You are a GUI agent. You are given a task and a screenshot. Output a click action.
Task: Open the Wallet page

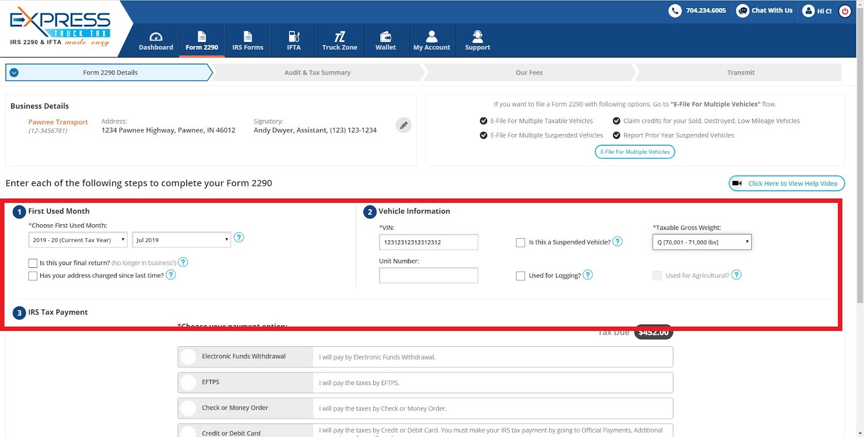(386, 41)
